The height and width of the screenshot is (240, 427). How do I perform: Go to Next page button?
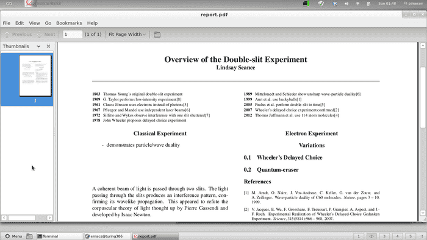pyautogui.click(x=46, y=35)
